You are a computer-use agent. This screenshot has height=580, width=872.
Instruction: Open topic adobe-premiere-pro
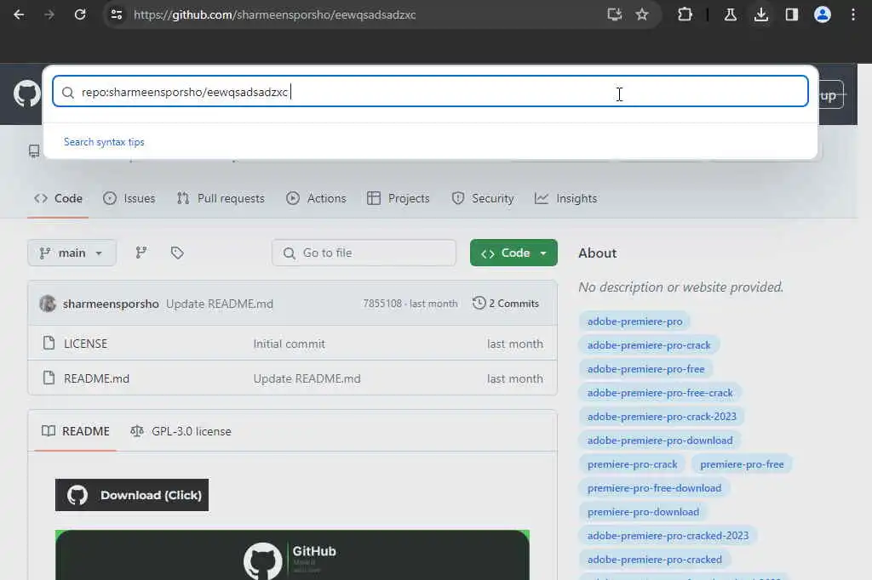click(634, 321)
